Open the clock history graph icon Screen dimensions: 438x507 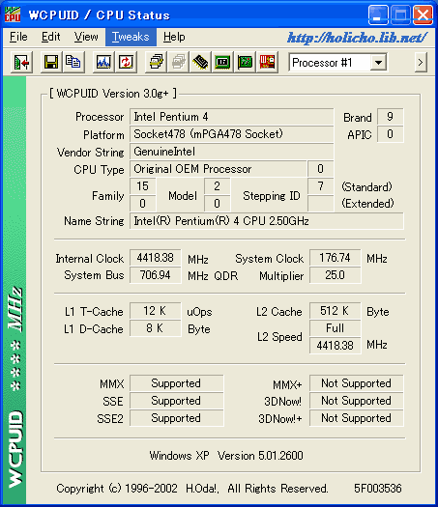[x=103, y=62]
